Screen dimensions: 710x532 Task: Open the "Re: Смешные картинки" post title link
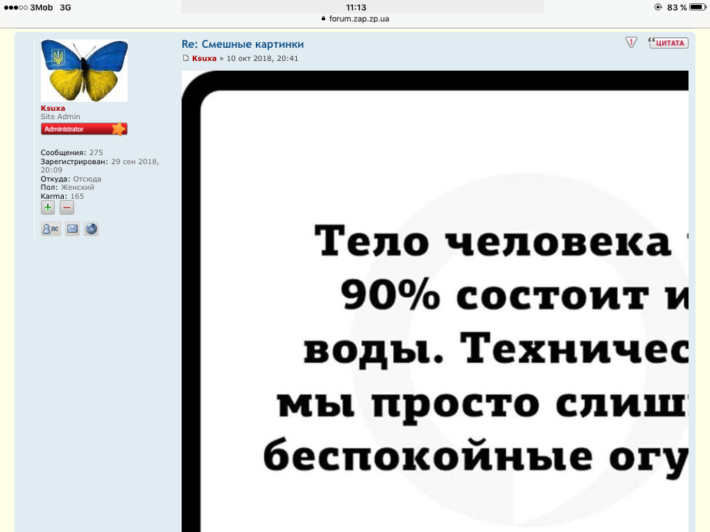point(243,44)
